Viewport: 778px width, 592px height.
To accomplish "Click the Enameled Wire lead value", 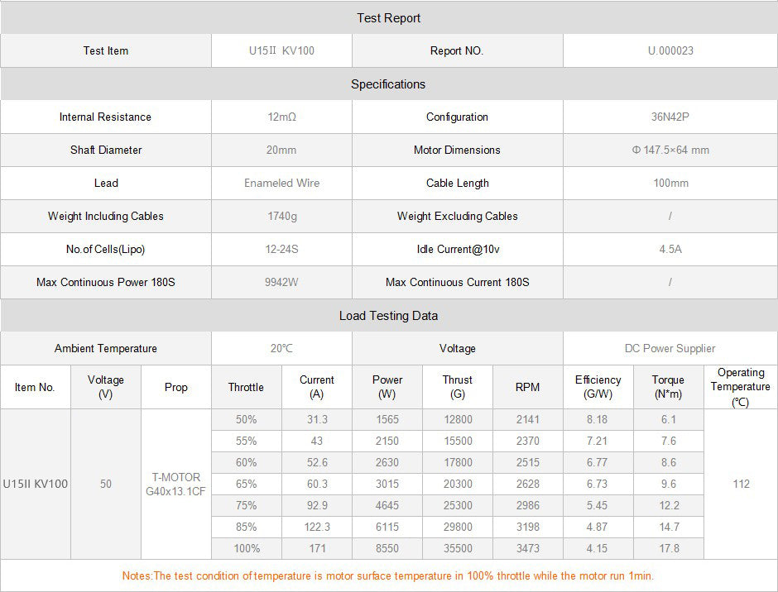I will 281,184.
